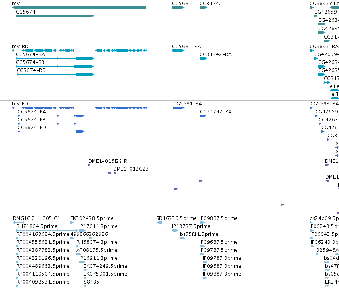
Task: Click the AT08175.5prime EST label
Action: 97,250
